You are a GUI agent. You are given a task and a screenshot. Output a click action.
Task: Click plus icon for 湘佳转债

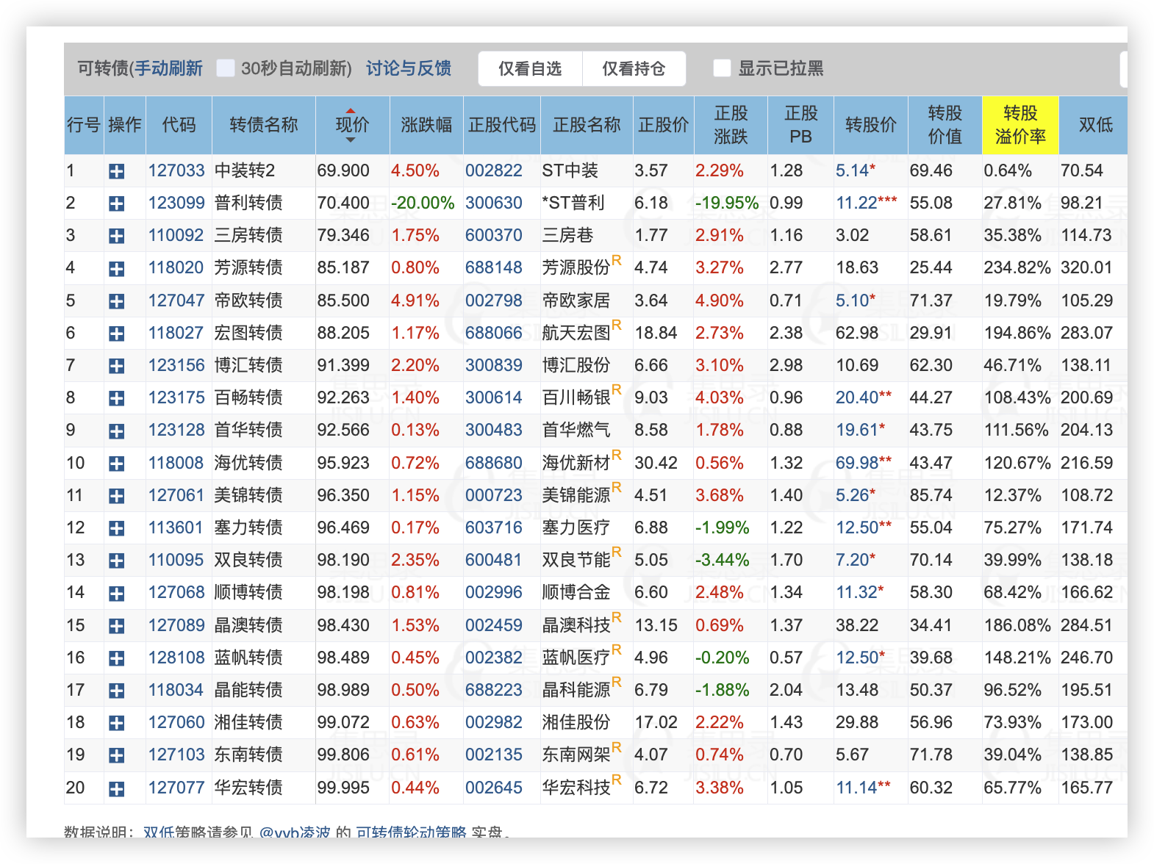click(x=116, y=723)
